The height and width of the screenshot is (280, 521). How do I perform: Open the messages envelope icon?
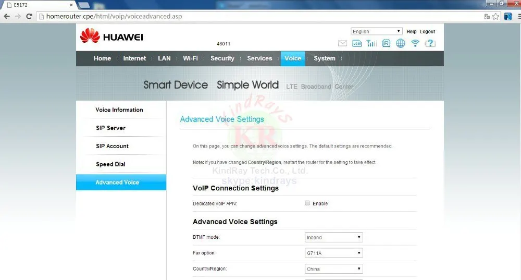tap(342, 43)
